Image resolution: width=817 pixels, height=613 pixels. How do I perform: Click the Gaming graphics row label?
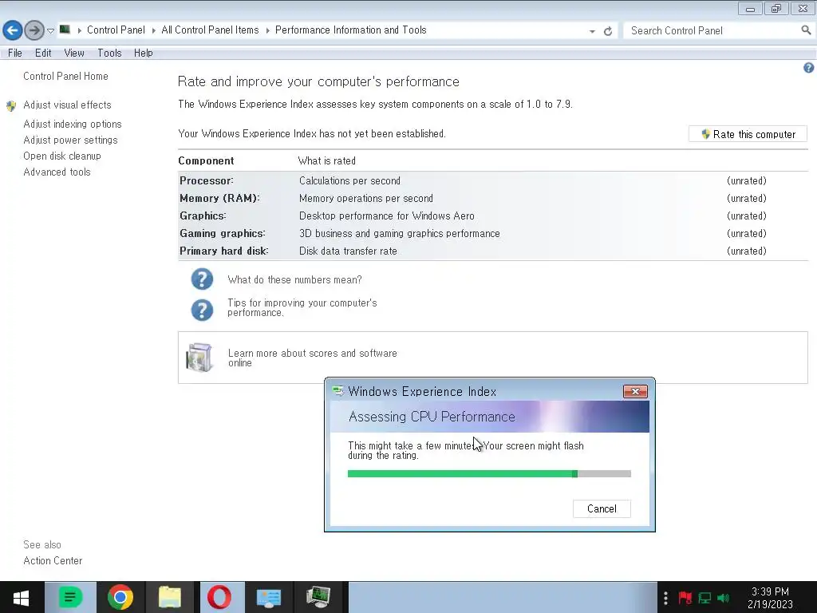(223, 234)
